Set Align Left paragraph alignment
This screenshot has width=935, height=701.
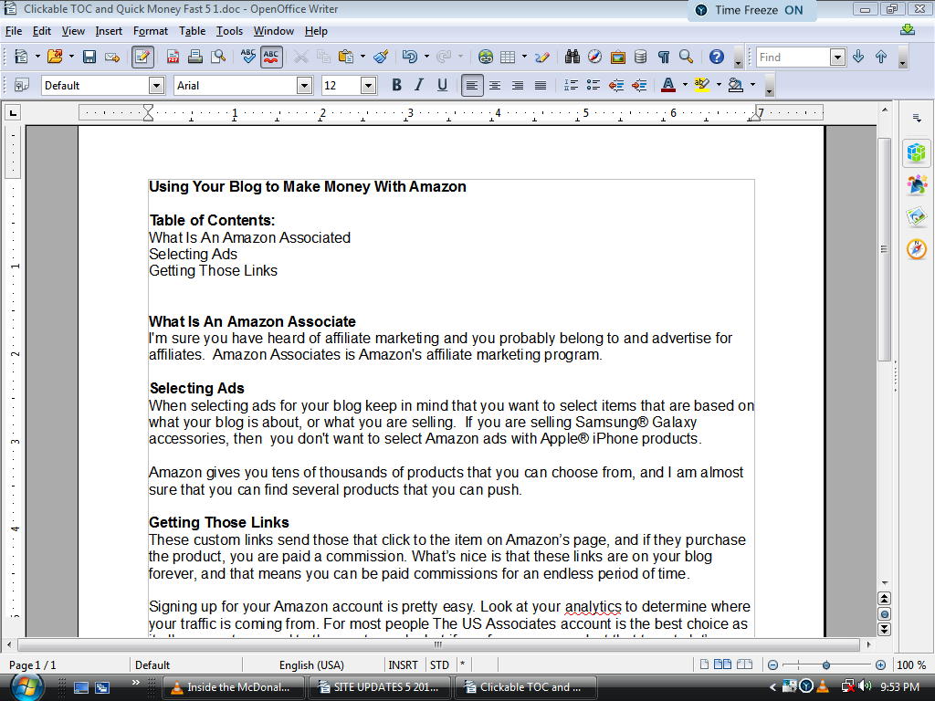(x=472, y=85)
